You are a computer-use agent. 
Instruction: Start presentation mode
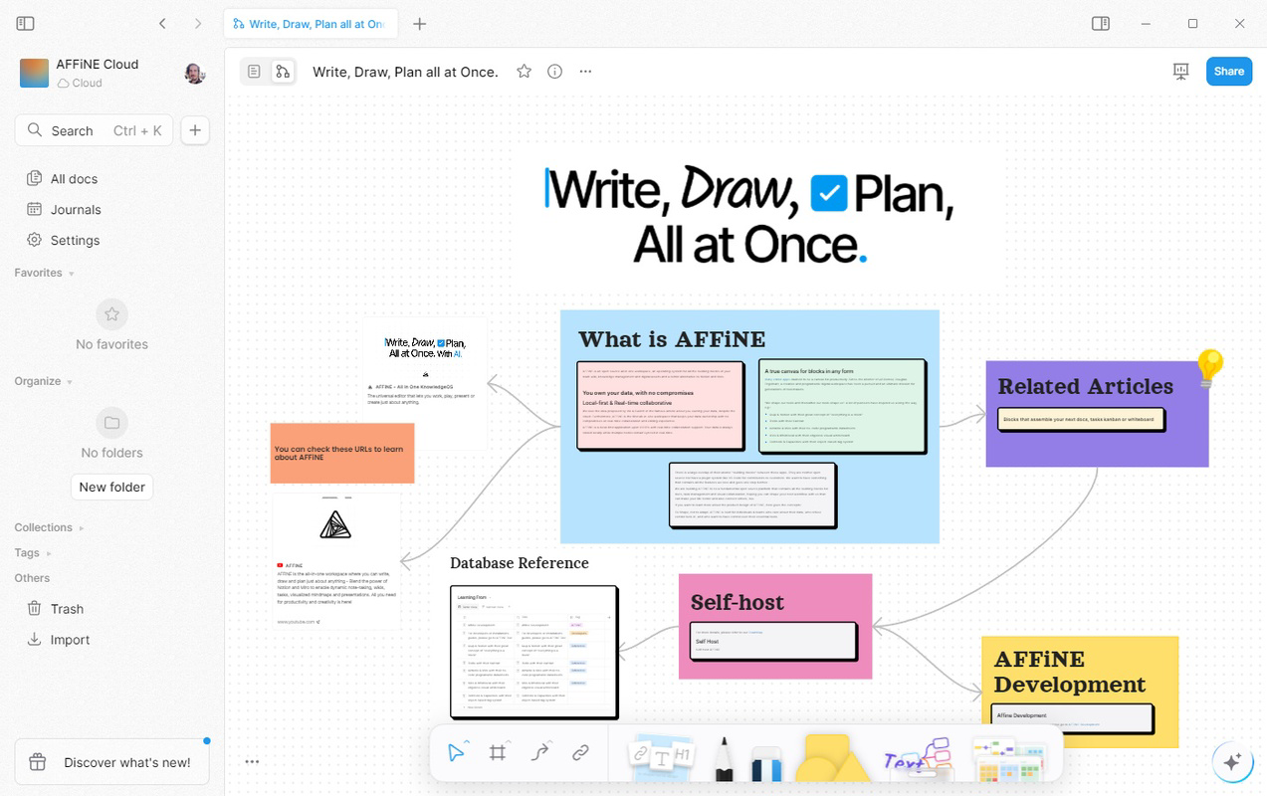point(1181,72)
